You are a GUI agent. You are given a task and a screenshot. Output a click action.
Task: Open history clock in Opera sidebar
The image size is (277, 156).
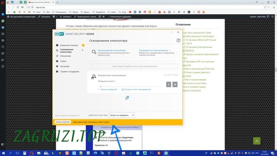pos(3,66)
